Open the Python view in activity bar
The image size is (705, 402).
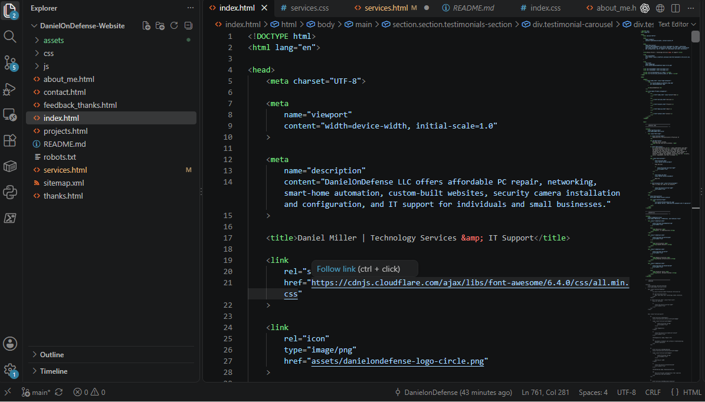(x=10, y=192)
